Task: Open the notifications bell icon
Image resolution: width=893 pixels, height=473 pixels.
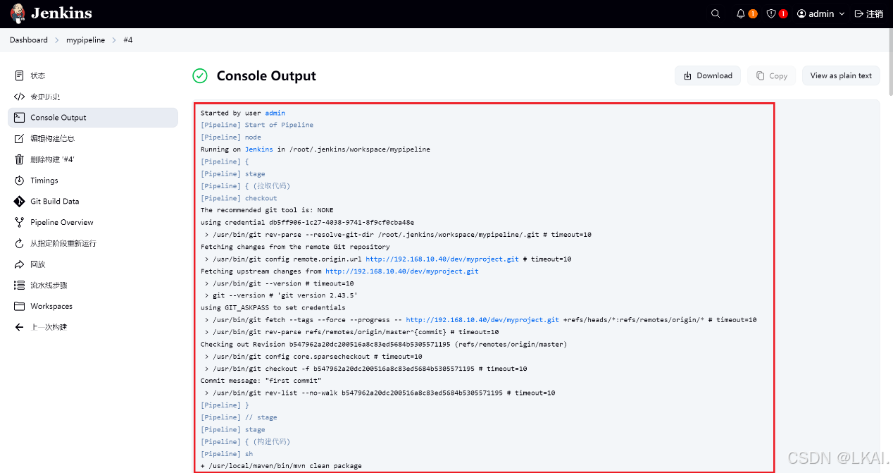Action: click(741, 13)
